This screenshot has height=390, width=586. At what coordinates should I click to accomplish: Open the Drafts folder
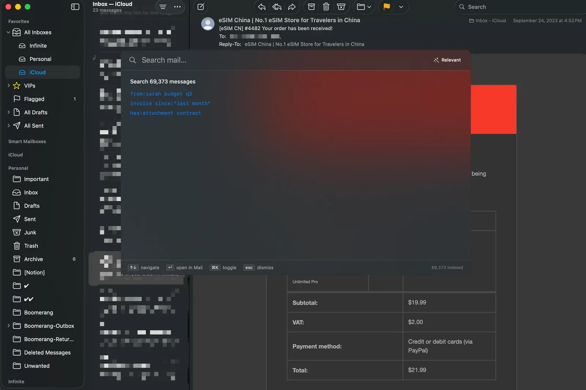click(42, 206)
